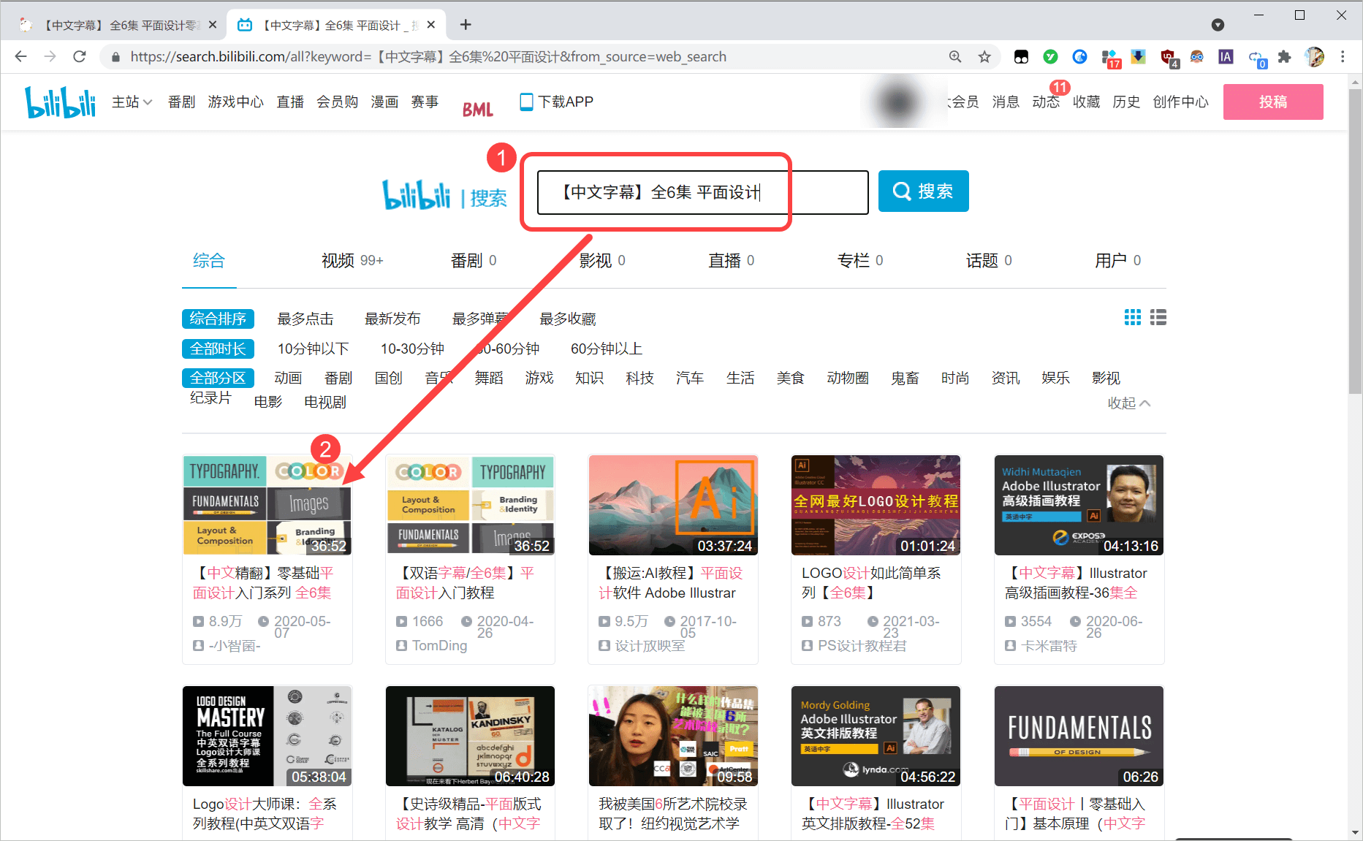This screenshot has height=841, width=1363.
Task: Select the 视频 results tab
Action: 352,261
